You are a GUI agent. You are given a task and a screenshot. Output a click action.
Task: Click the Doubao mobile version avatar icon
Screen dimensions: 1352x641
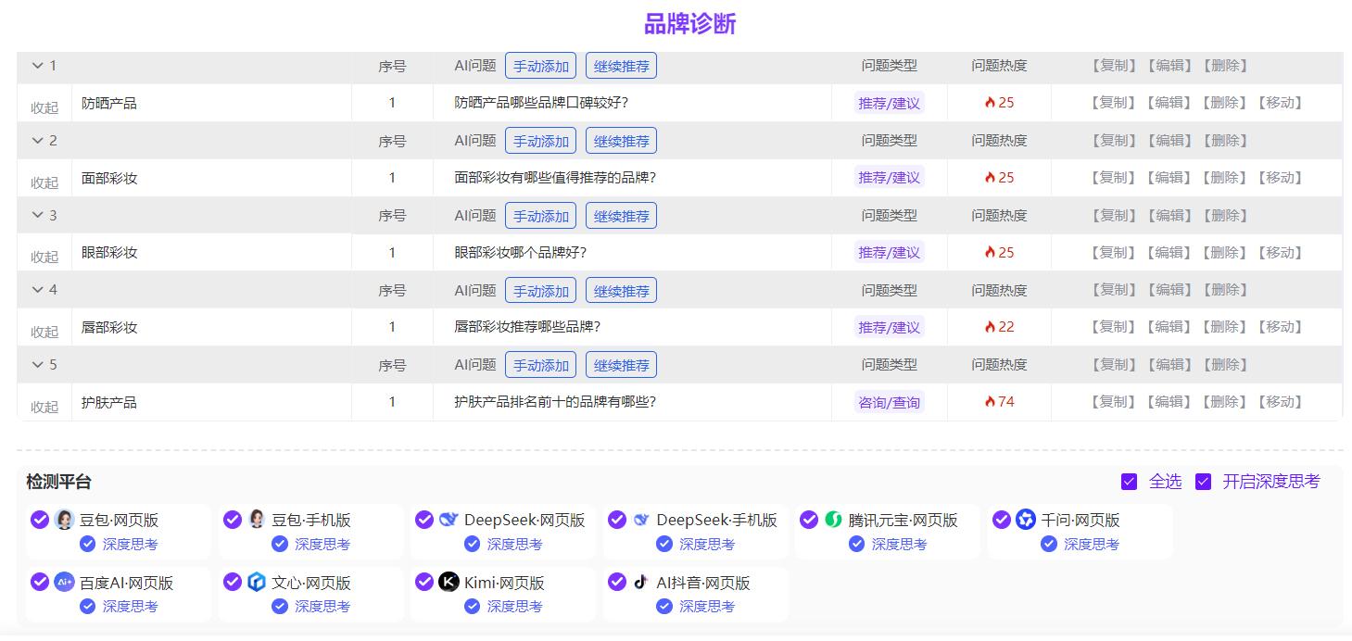point(257,520)
